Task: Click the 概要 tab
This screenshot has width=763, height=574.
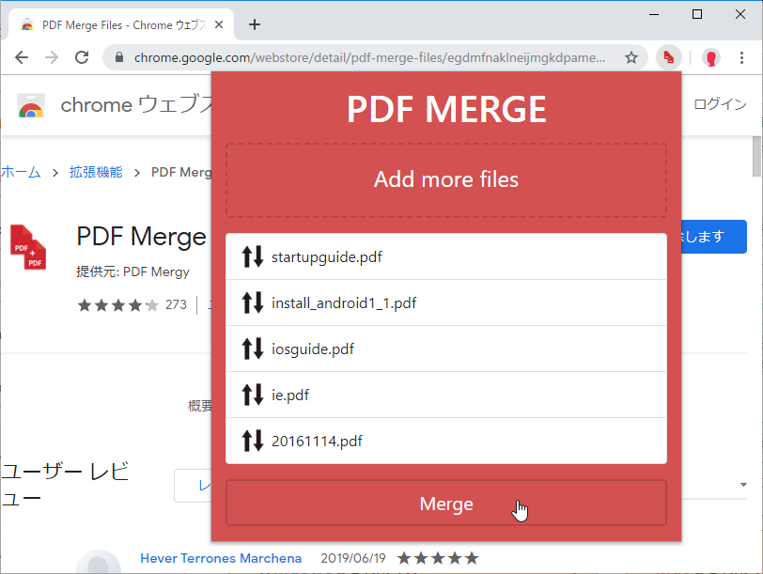Action: pyautogui.click(x=200, y=406)
